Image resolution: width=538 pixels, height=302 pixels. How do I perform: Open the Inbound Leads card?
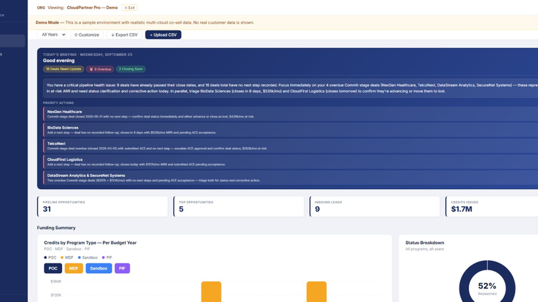click(x=375, y=206)
